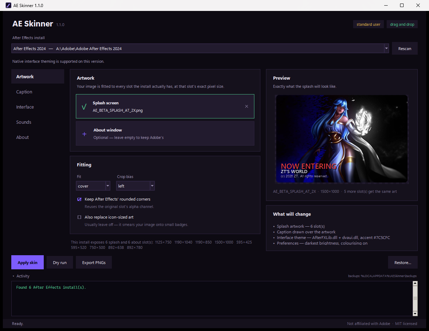Click the 'Splash artwork — 6 slot(s)' line
Screen dimensions: 429x331
[301, 226]
